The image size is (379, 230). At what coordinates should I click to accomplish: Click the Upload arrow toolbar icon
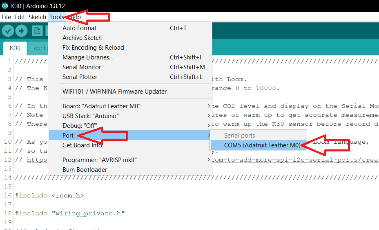22,31
